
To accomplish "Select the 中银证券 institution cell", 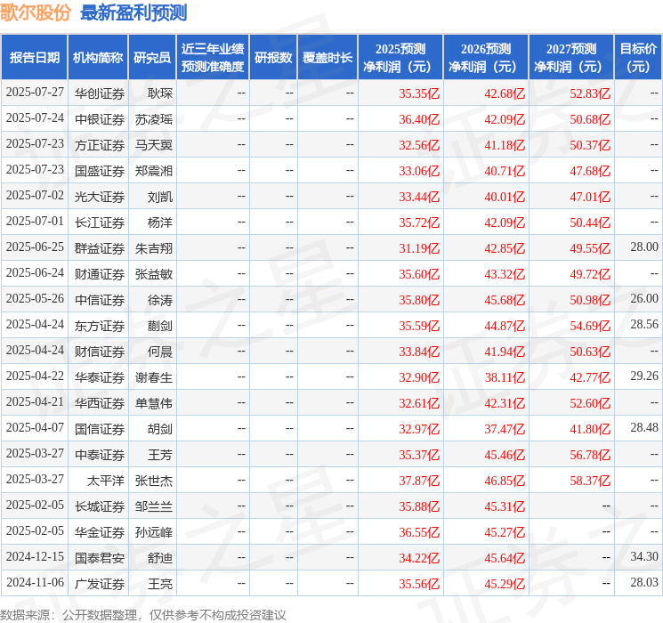I will (x=100, y=119).
